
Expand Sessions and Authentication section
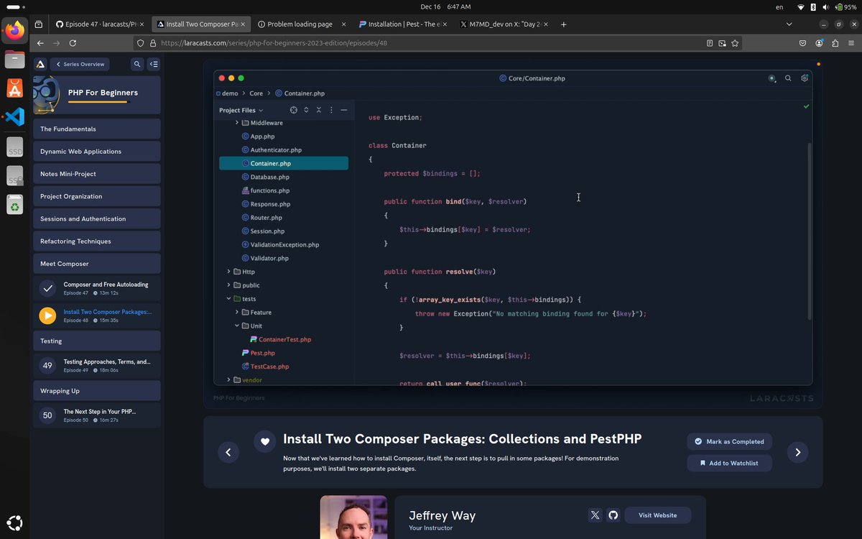coord(97,218)
